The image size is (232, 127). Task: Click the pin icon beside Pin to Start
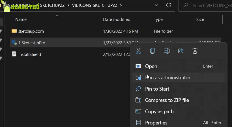pos(138,89)
